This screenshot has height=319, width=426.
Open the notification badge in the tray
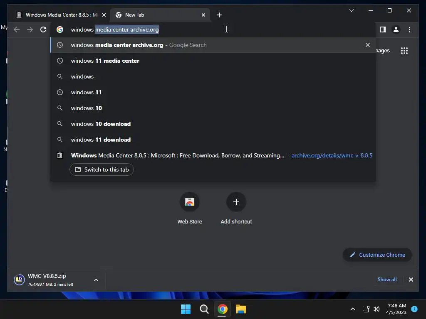(x=414, y=309)
